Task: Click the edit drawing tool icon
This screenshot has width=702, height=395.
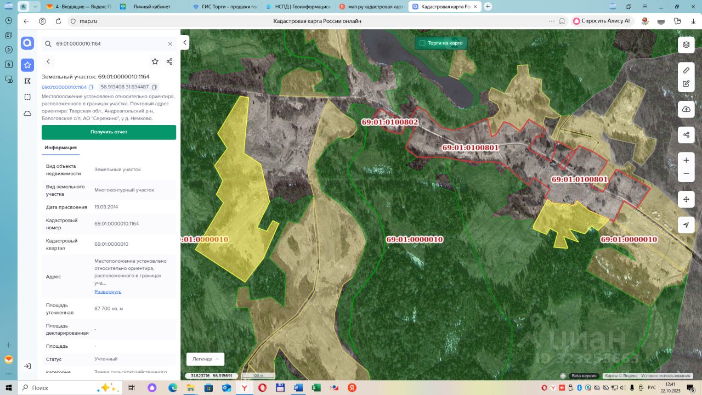Action: (x=686, y=84)
